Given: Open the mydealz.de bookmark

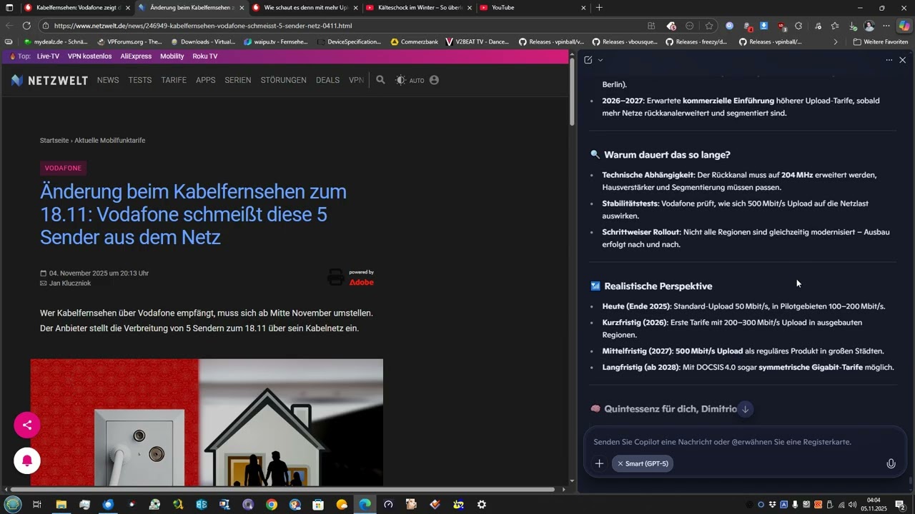Looking at the screenshot, I should 55,42.
